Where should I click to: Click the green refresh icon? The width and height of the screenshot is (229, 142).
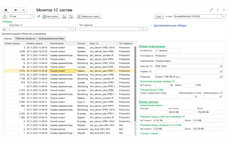coord(5,17)
